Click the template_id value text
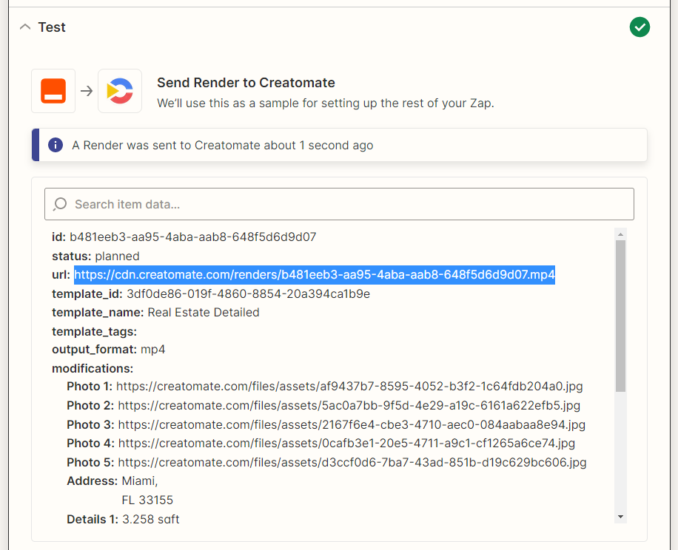 248,294
